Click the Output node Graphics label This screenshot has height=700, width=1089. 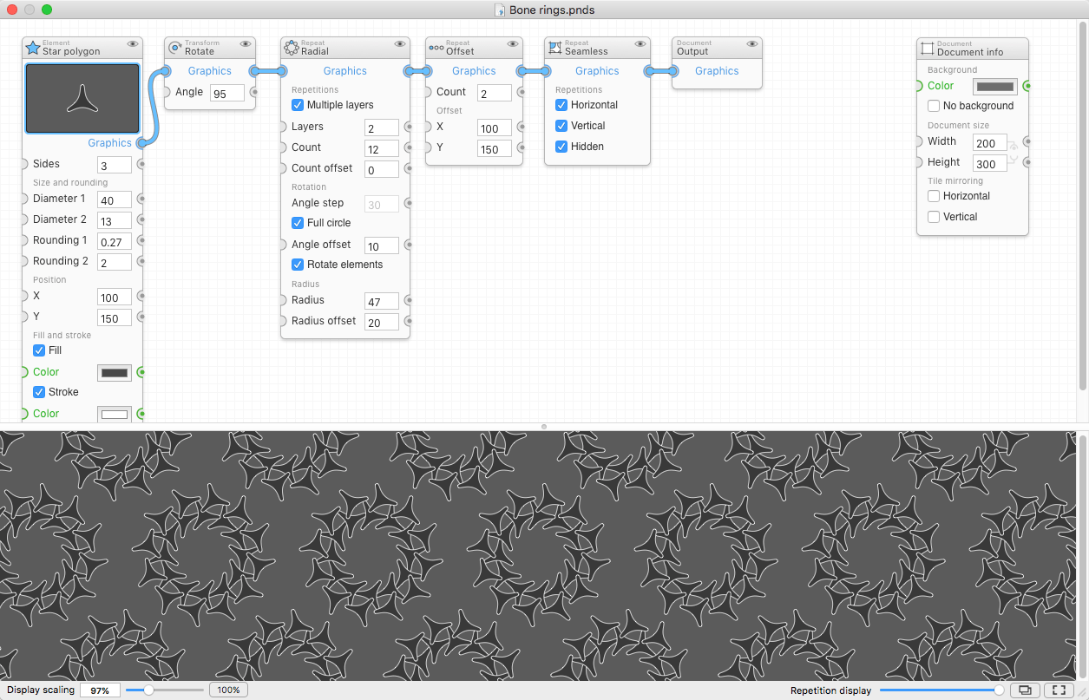tap(717, 71)
